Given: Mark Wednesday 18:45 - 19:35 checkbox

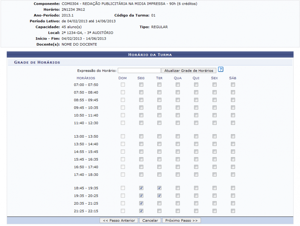Looking at the screenshot, I should point(178,188).
